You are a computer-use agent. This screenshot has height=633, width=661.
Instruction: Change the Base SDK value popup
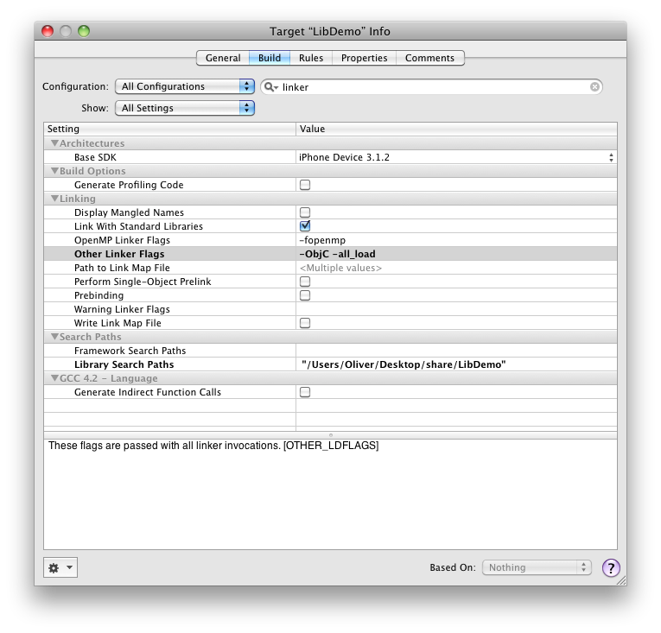point(456,157)
